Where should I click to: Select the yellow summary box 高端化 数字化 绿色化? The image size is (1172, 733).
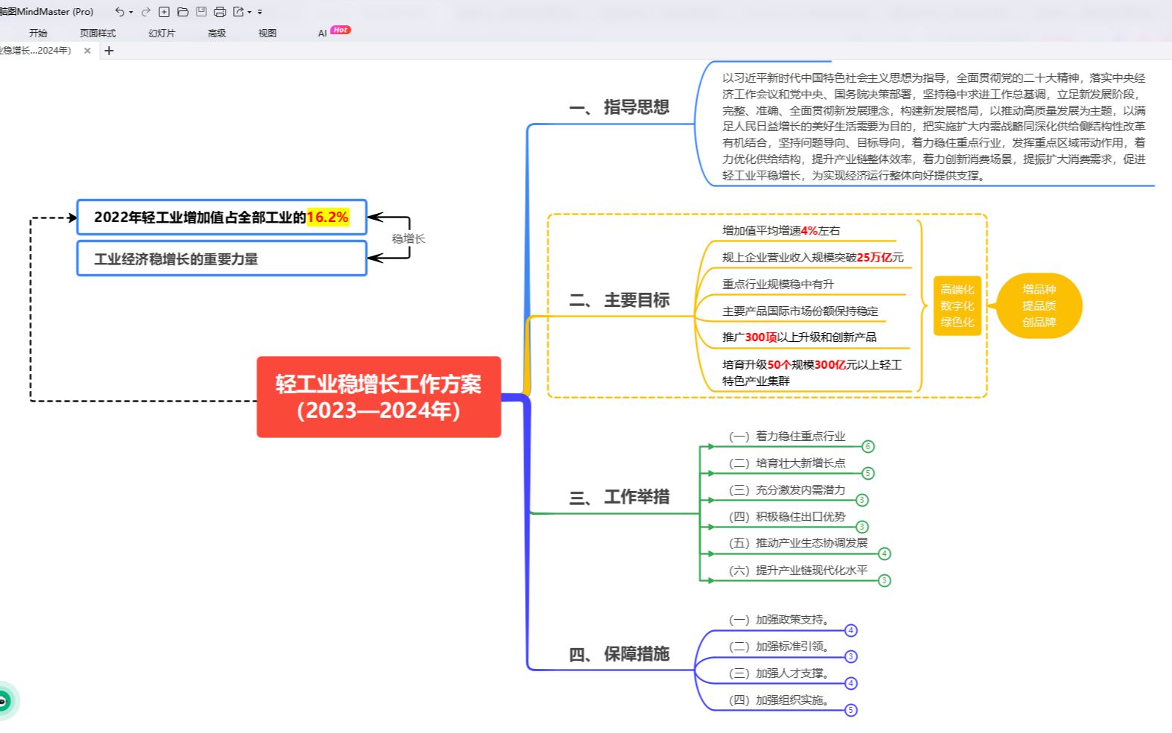tap(957, 306)
